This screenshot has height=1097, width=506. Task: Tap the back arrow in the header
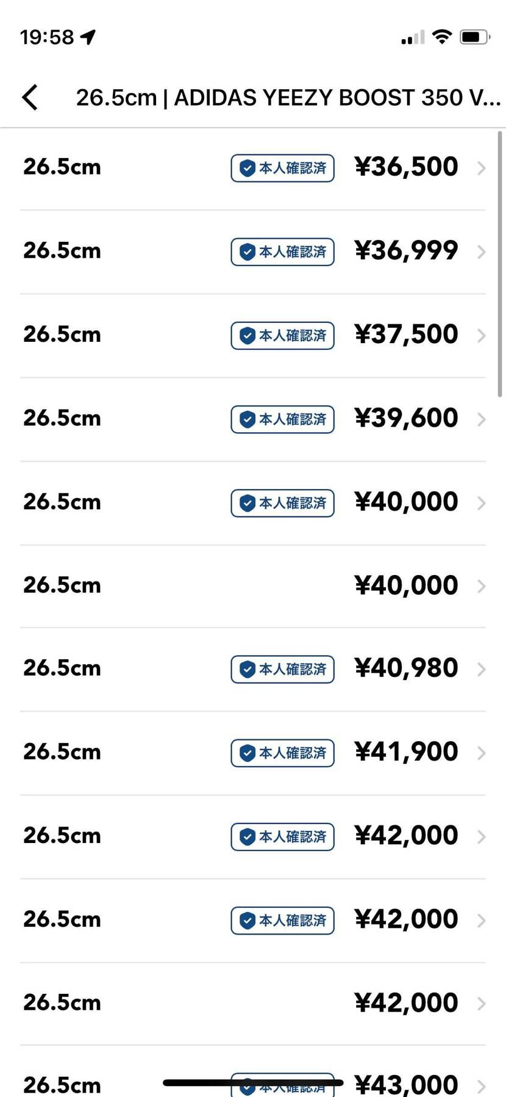(30, 97)
